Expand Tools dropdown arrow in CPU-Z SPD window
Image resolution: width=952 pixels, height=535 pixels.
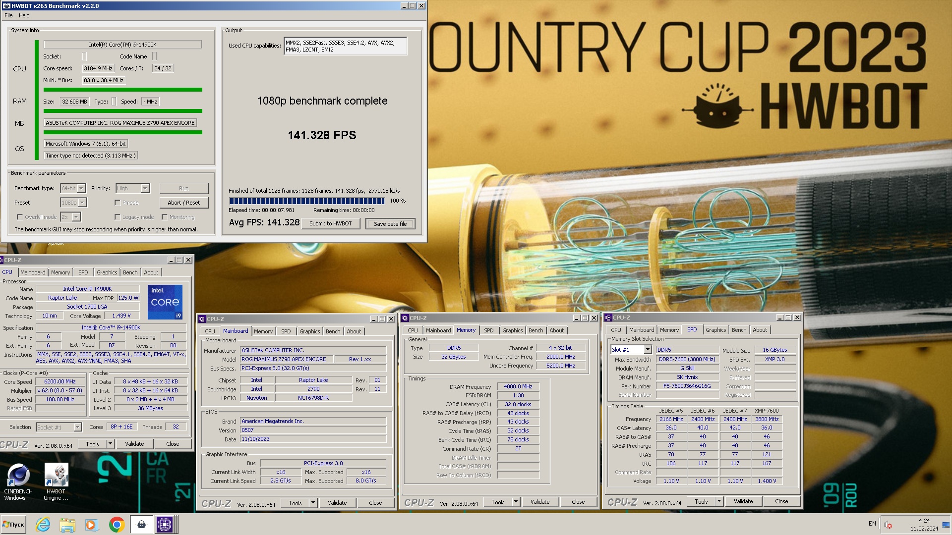point(719,501)
